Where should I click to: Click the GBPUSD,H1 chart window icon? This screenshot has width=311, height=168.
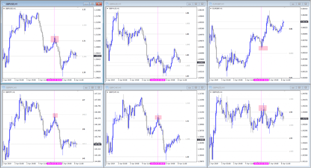(3, 4)
